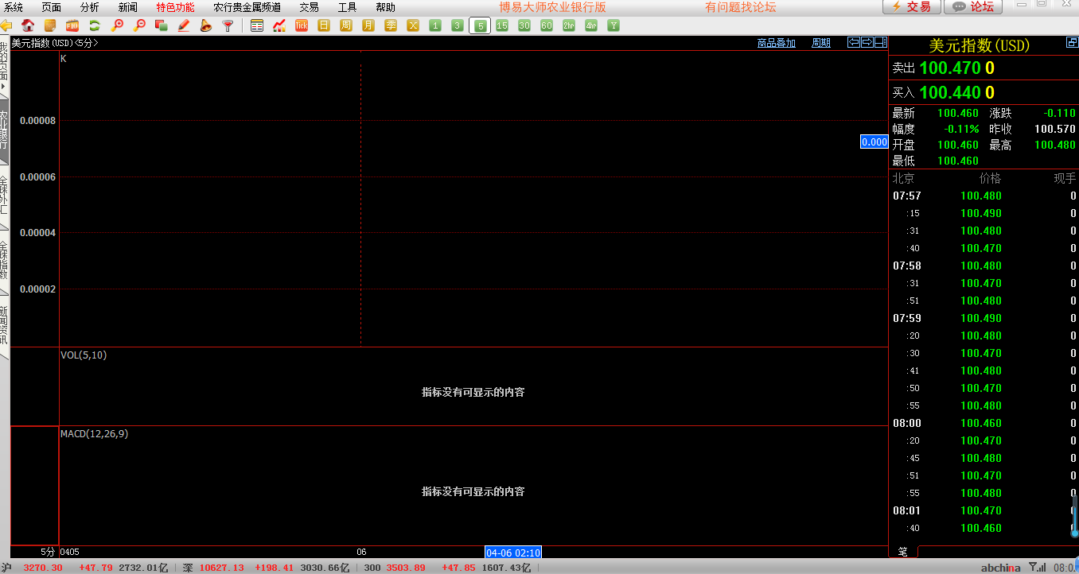The image size is (1079, 574).
Task: Toggle the 2hr period chart button
Action: point(568,25)
